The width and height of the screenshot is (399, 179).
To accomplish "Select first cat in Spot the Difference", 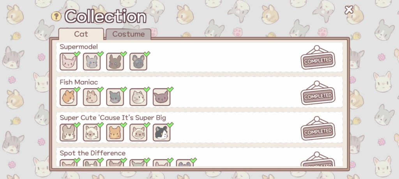I will click(69, 163).
